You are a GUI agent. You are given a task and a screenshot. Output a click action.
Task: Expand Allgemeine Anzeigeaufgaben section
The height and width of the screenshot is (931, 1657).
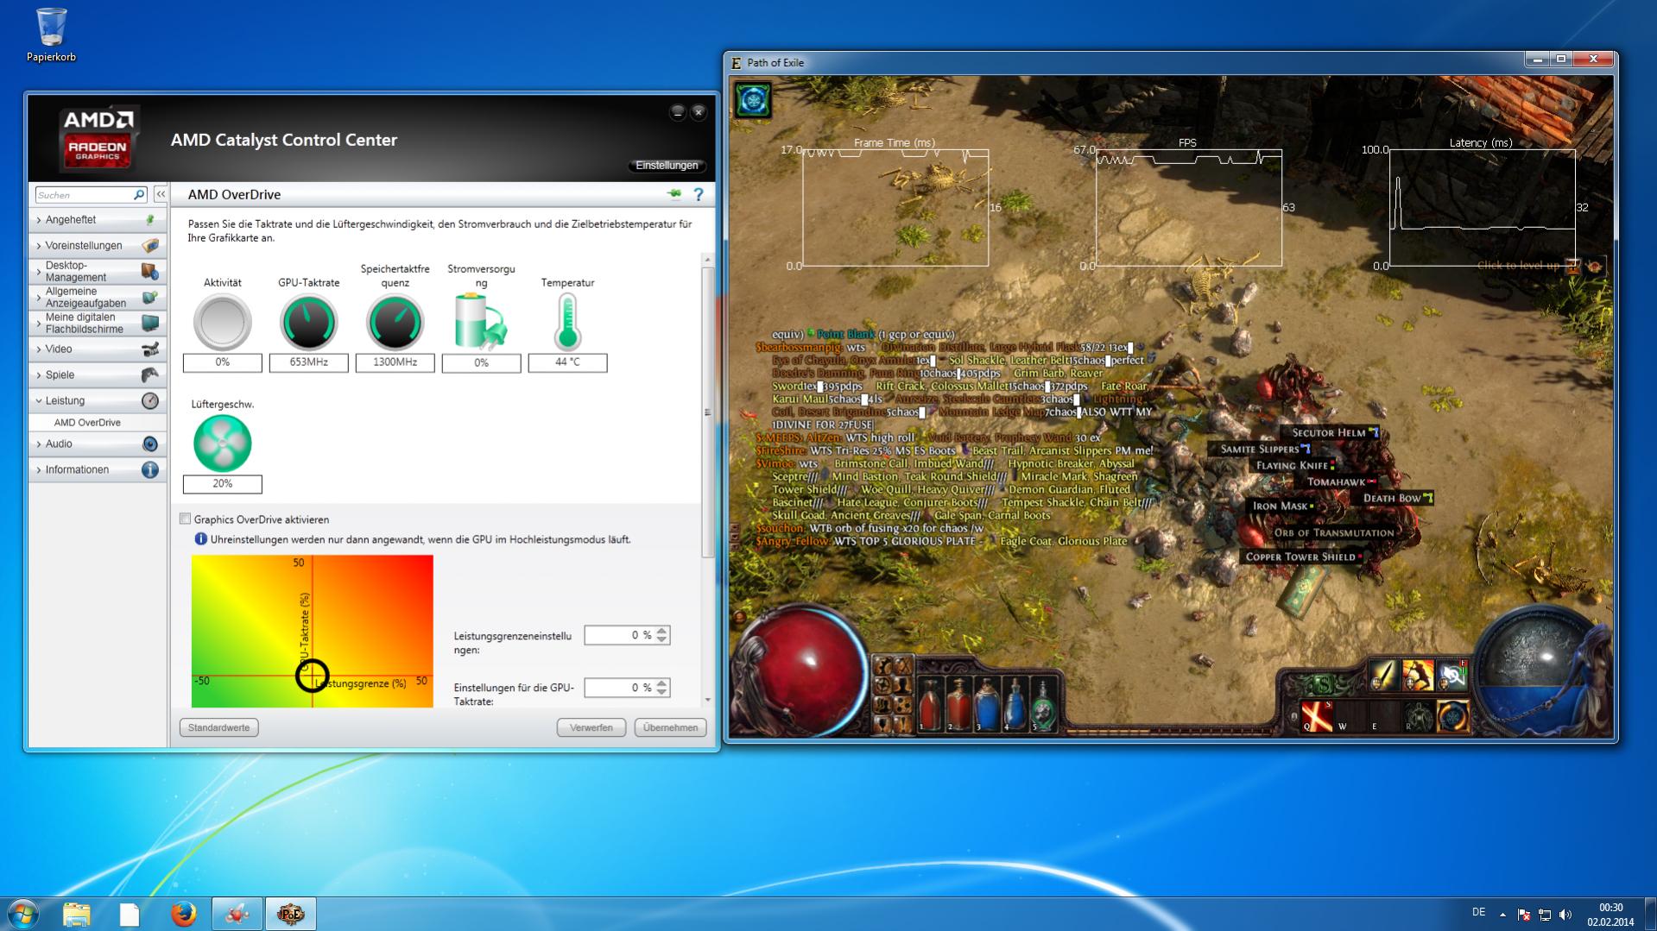coord(98,297)
